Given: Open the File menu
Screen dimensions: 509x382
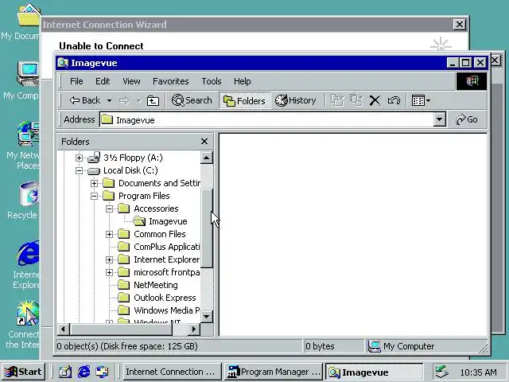Looking at the screenshot, I should pos(76,81).
